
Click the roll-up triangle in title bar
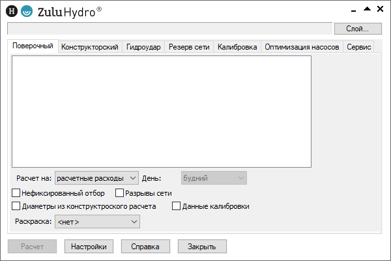point(367,8)
